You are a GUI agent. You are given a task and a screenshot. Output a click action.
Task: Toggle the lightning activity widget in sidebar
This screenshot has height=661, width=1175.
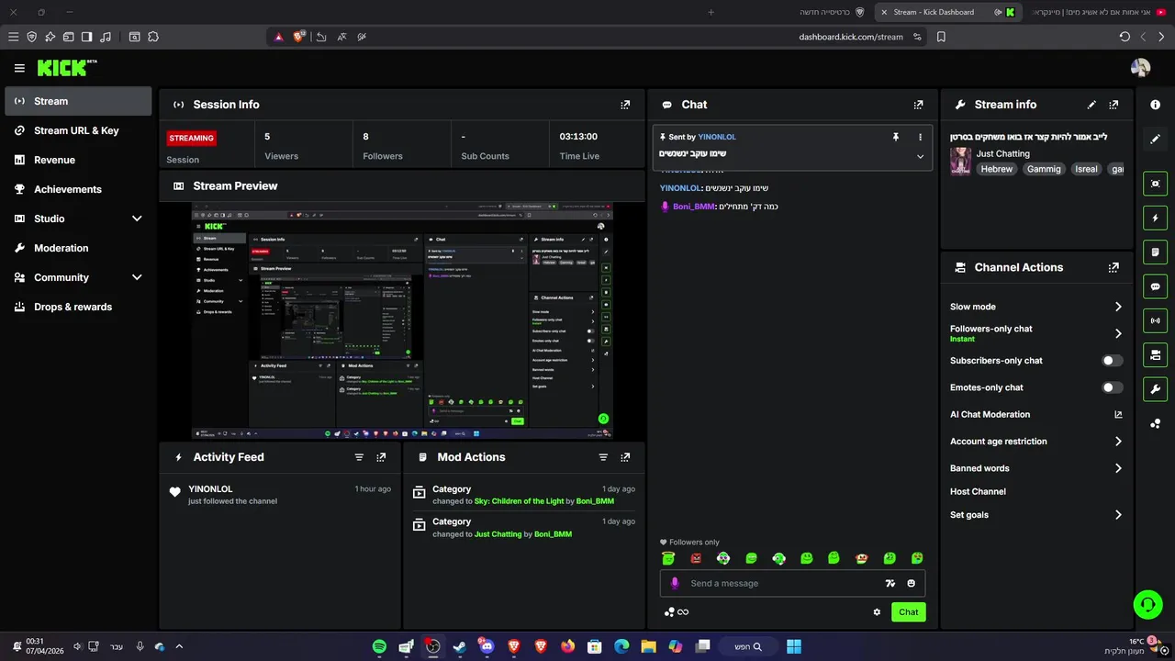tap(1155, 218)
